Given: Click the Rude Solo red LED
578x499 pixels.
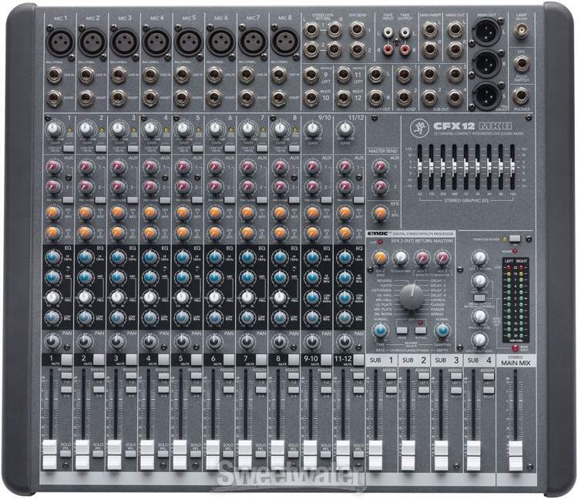Looking at the screenshot, I should pos(515,347).
